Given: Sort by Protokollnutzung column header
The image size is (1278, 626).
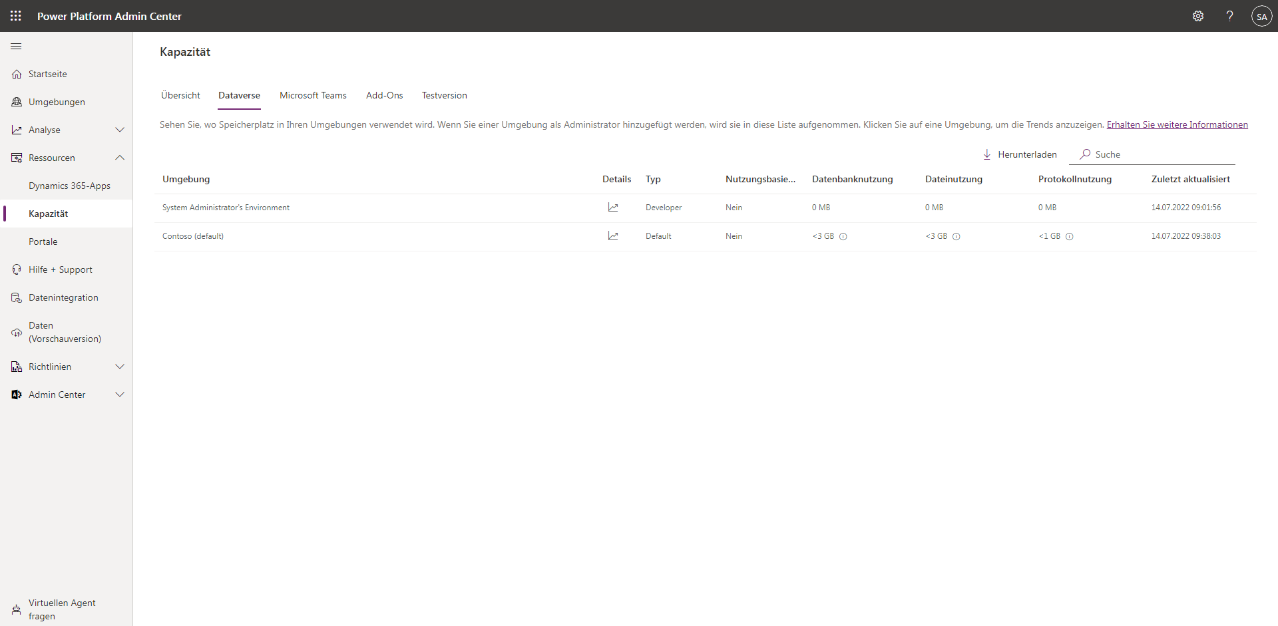Looking at the screenshot, I should pyautogui.click(x=1075, y=179).
